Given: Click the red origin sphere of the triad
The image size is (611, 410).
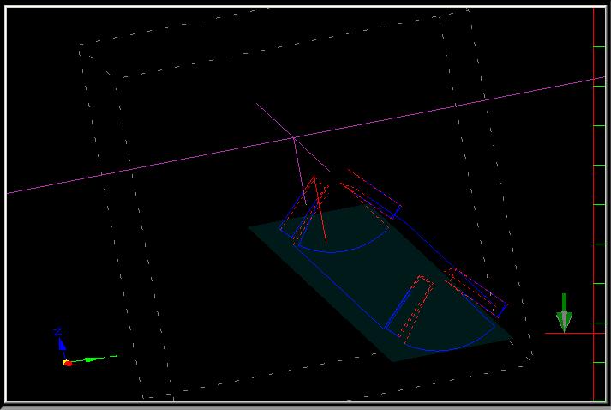Looking at the screenshot, I should pyautogui.click(x=67, y=363).
